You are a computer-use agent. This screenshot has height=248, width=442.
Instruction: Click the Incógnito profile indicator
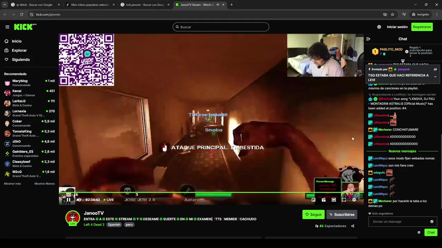(420, 14)
